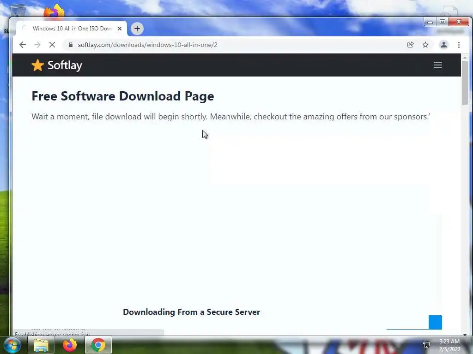Select the Windows 10 All in One ISO tab
Screen dimensions: 473x354
[x=72, y=29]
